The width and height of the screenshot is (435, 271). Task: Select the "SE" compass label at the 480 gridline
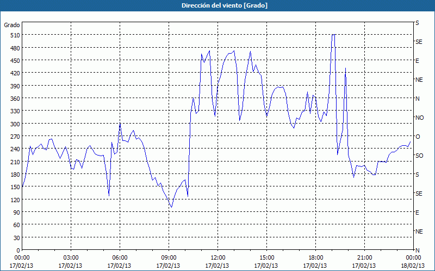point(419,42)
